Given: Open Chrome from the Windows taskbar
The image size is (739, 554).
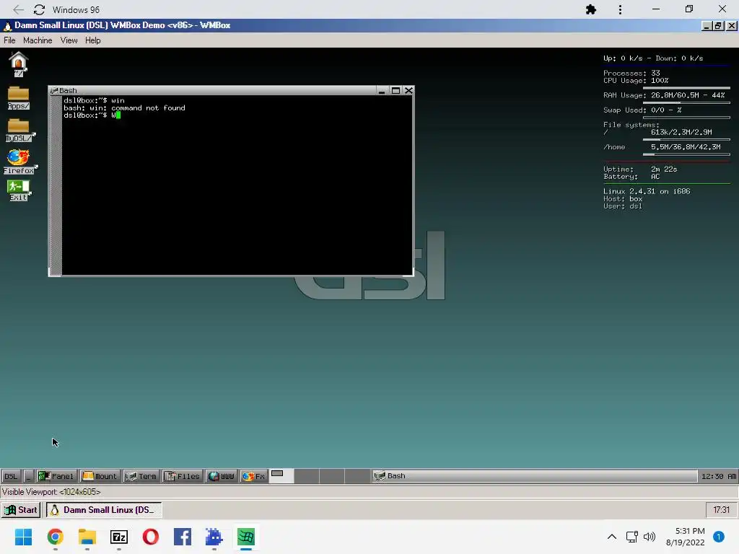Looking at the screenshot, I should click(x=55, y=537).
